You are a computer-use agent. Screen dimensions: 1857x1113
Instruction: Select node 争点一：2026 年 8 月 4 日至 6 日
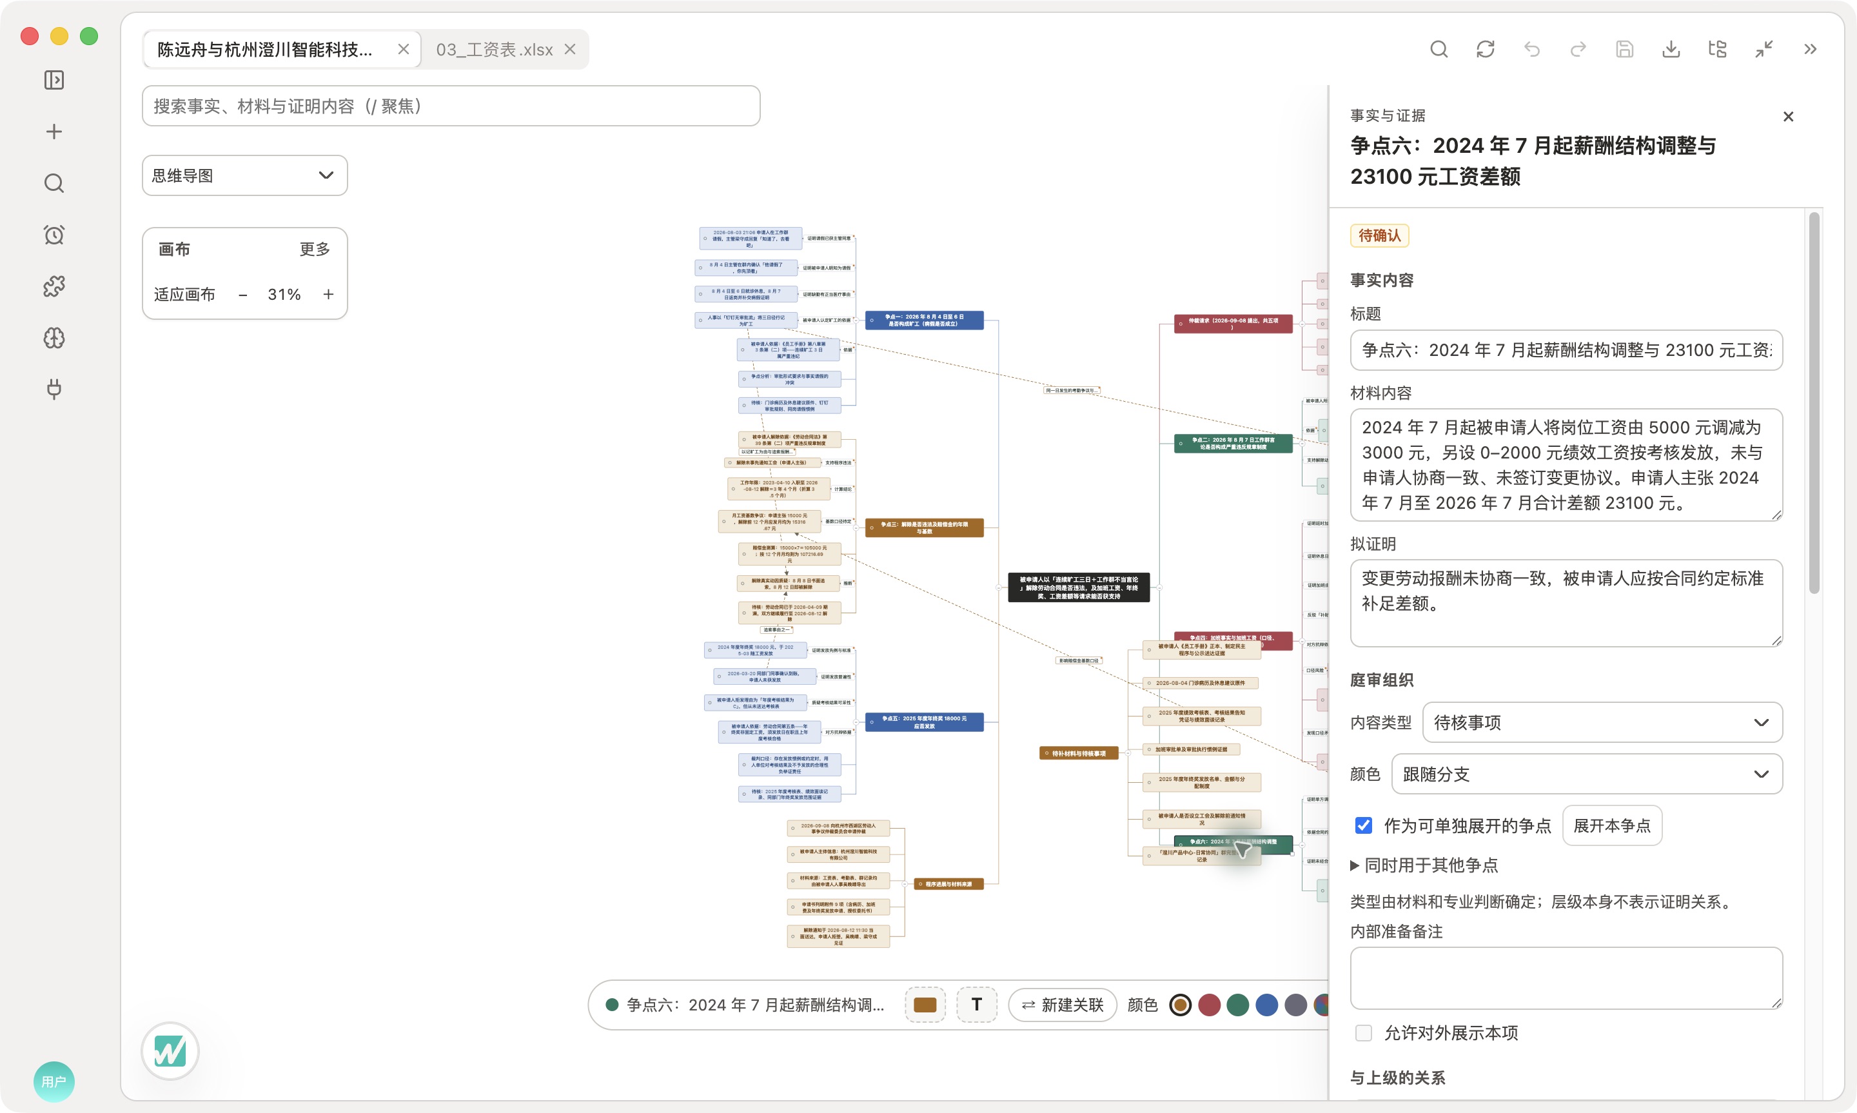click(x=925, y=320)
